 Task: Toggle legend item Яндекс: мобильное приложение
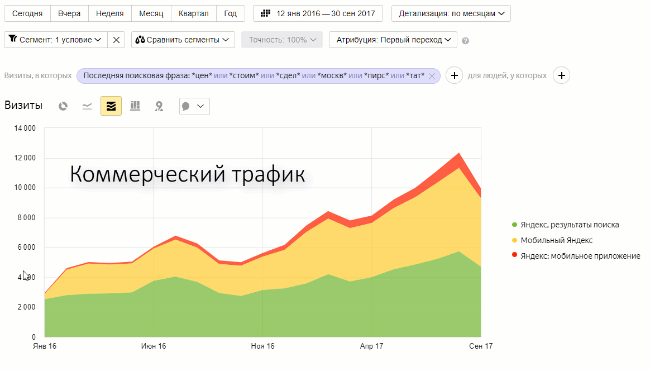(580, 256)
